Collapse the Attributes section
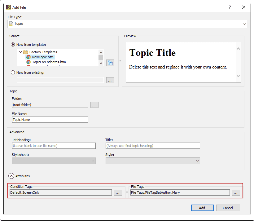 11,176
